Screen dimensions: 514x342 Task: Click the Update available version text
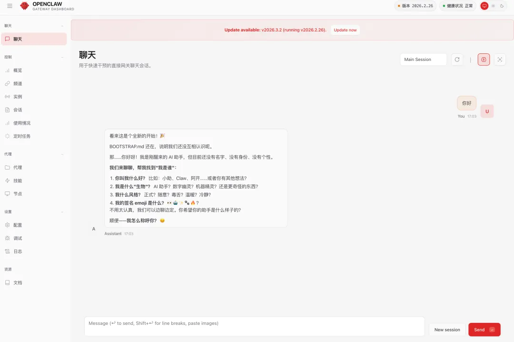pyautogui.click(x=276, y=30)
